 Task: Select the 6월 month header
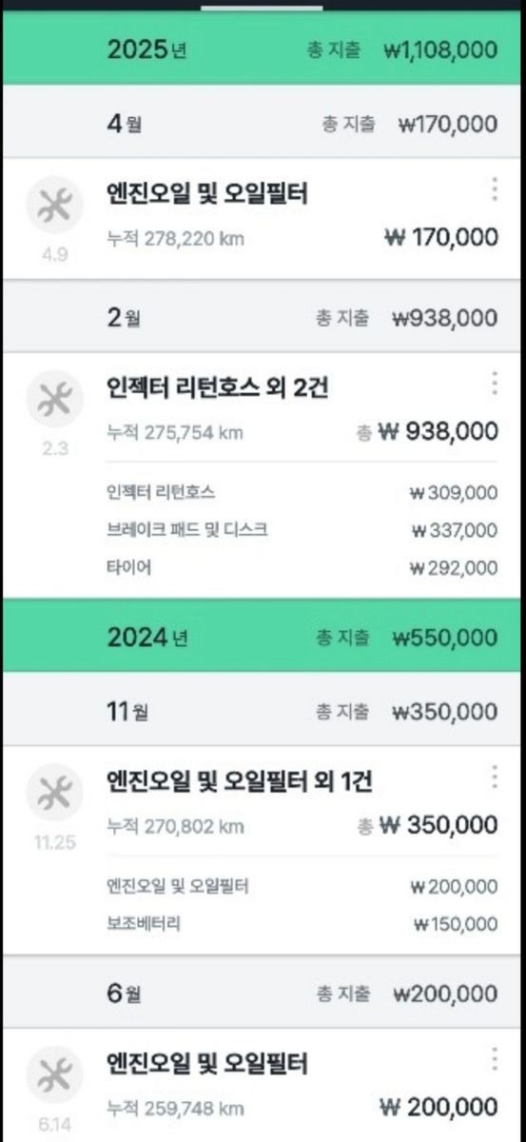263,994
